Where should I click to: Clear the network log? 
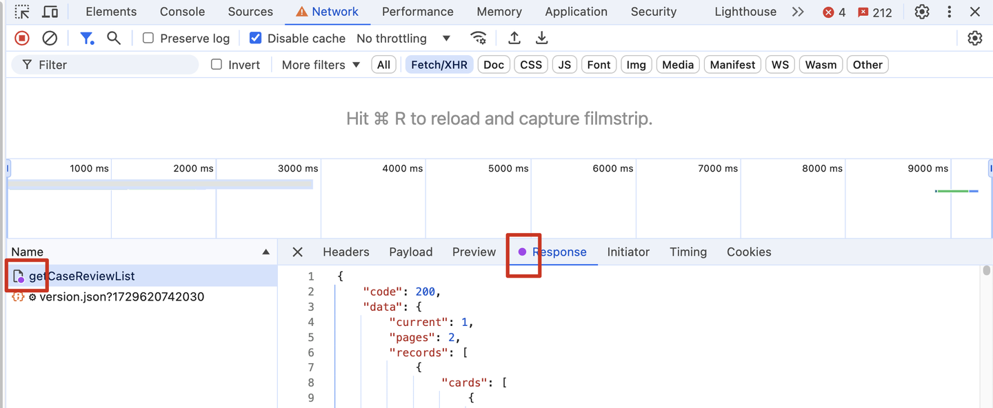pos(50,39)
